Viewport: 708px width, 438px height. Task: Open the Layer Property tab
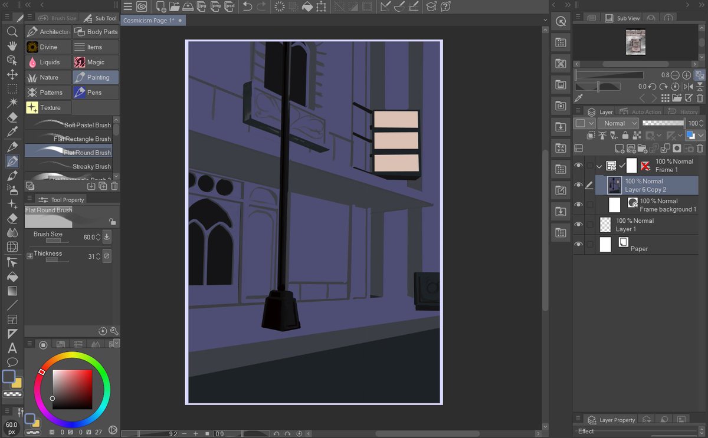[x=611, y=420]
